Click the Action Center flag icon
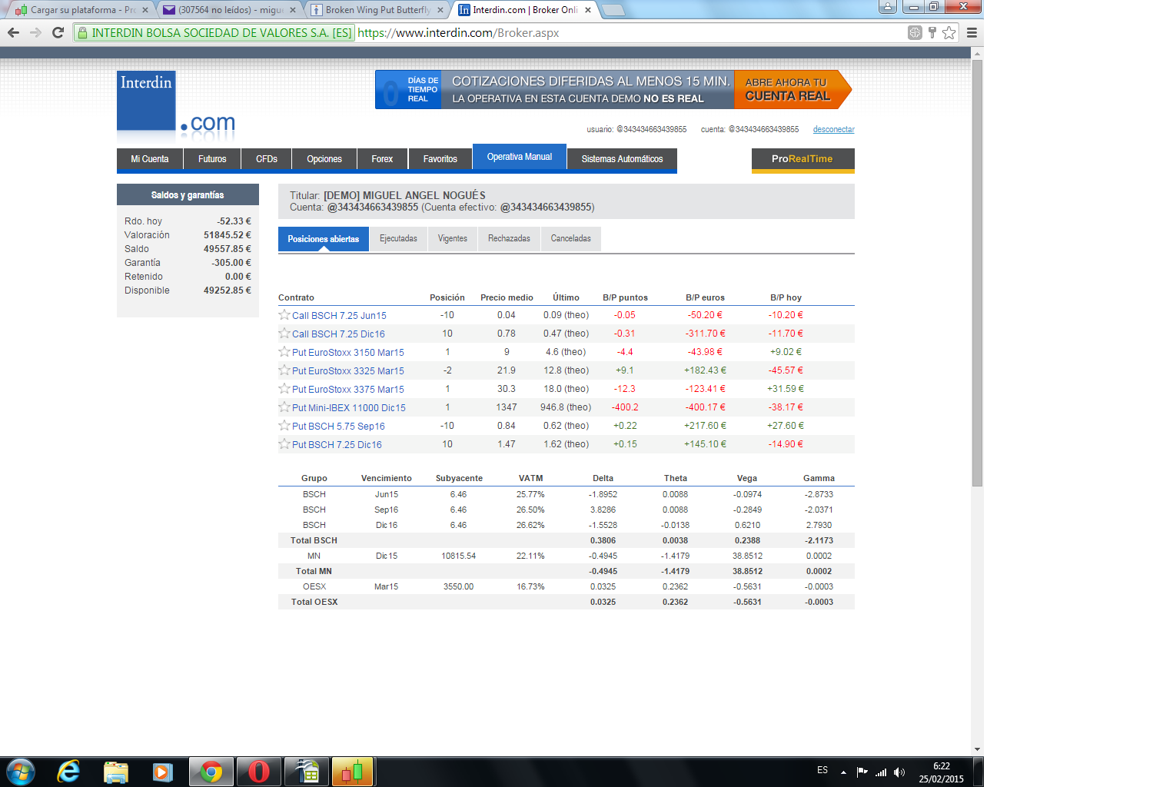Image resolution: width=1153 pixels, height=787 pixels. (862, 772)
